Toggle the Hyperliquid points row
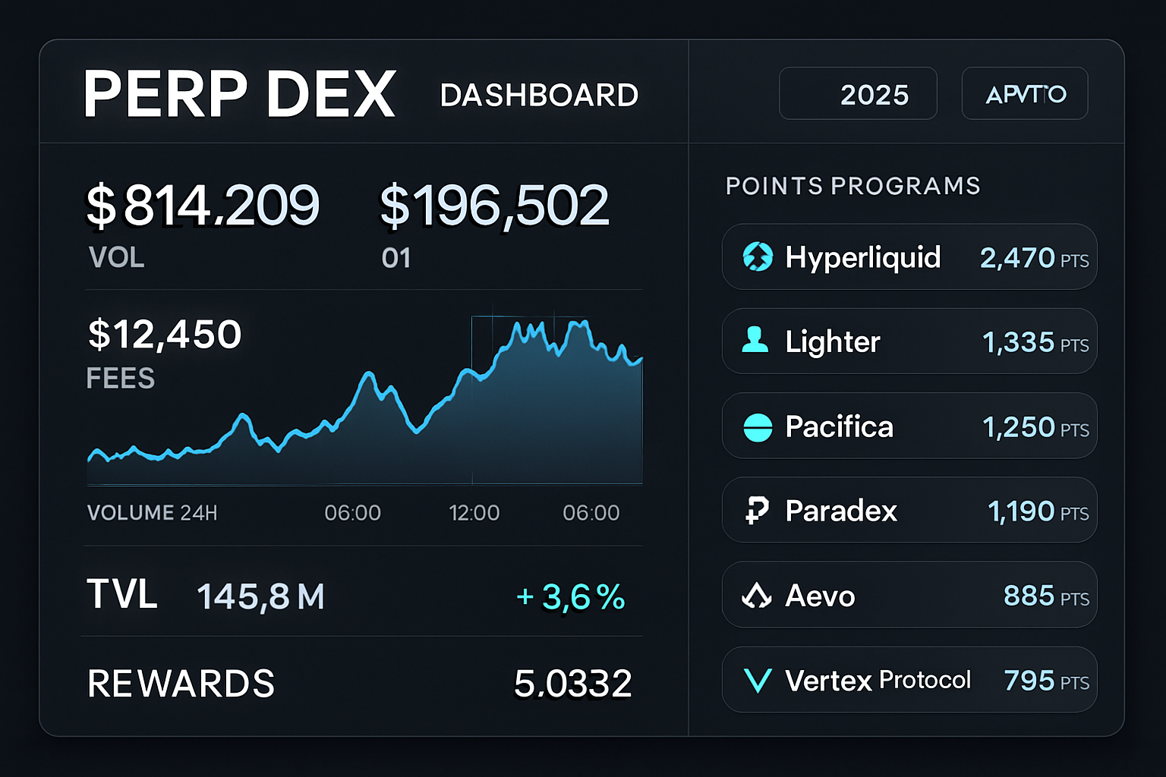 pyautogui.click(x=909, y=257)
